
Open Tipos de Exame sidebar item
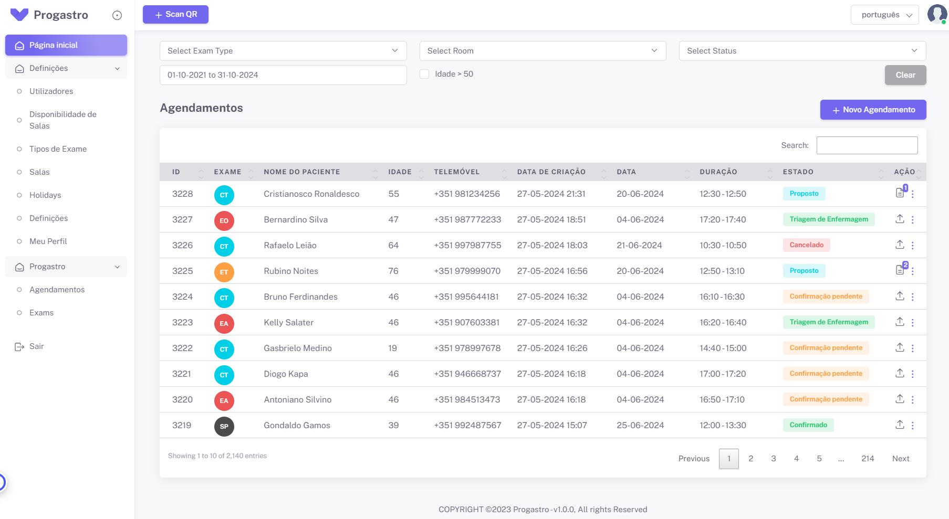(x=58, y=149)
